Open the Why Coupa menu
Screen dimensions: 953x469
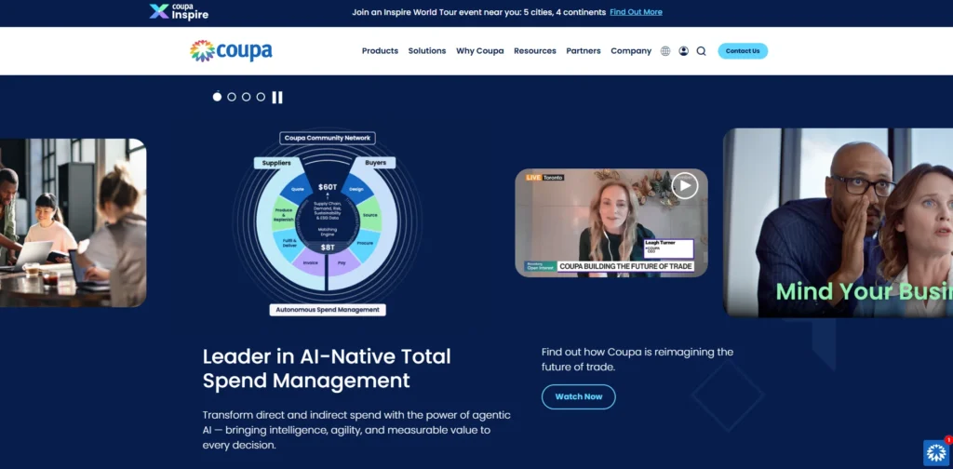coord(480,51)
